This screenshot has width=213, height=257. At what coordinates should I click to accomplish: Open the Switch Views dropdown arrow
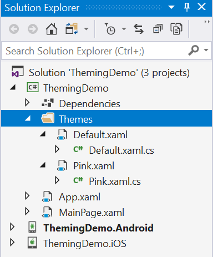coord(86,29)
